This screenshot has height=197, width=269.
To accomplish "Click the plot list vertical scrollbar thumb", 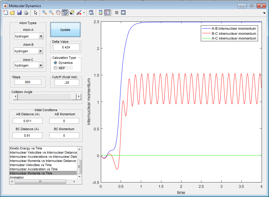I will 79,167.
